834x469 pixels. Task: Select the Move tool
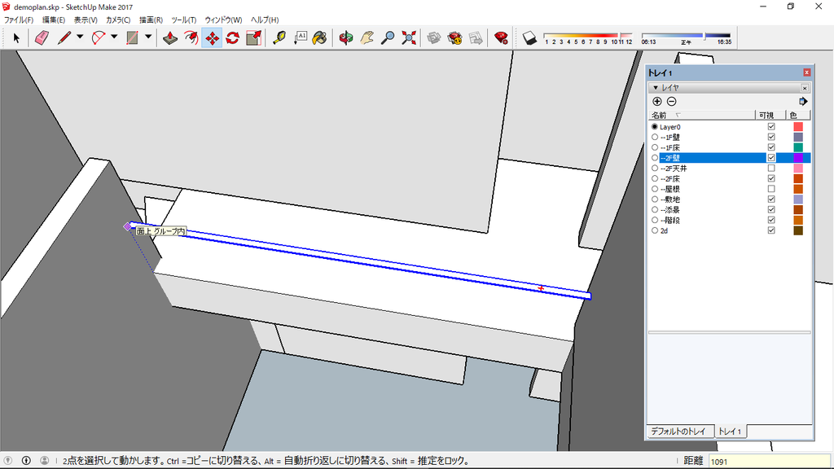click(212, 37)
